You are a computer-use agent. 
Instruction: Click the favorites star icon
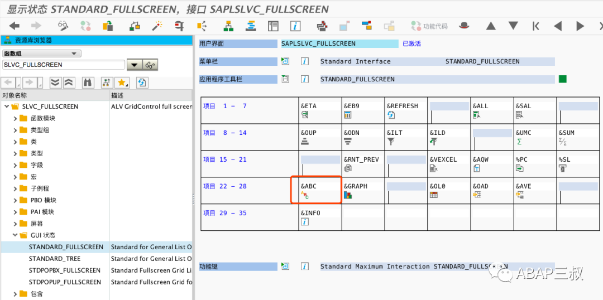[123, 82]
